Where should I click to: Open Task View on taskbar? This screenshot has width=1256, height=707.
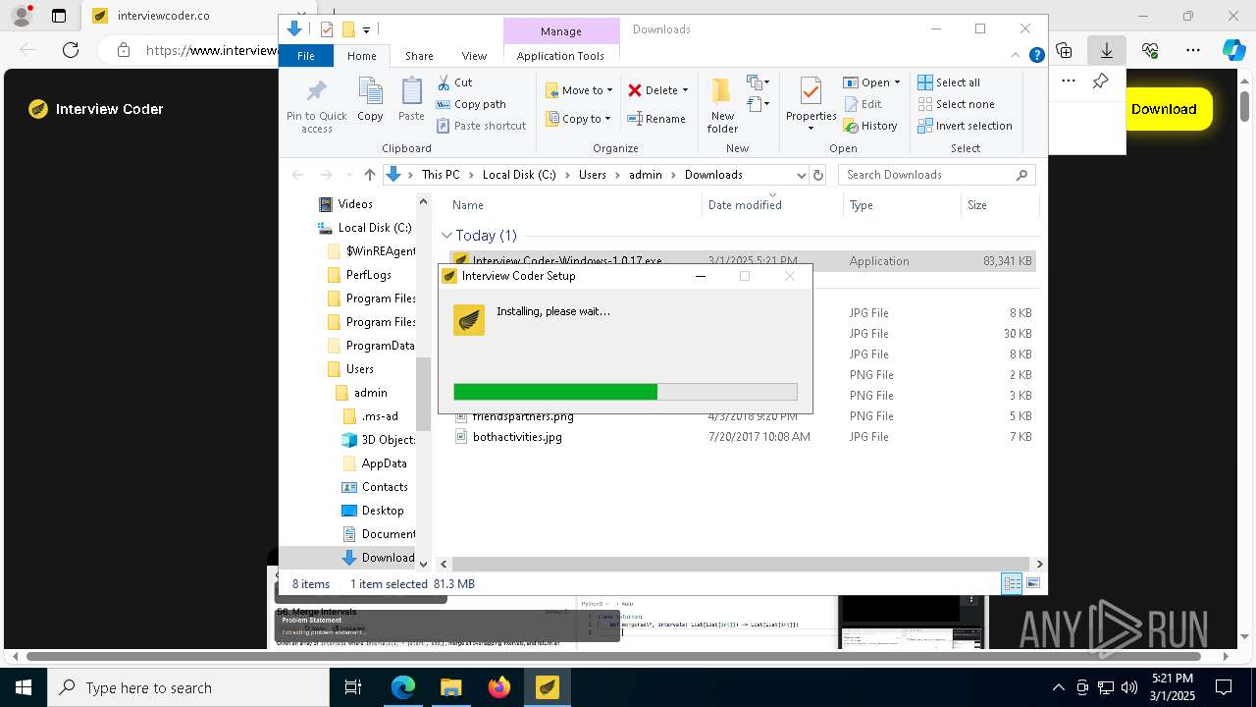(x=353, y=687)
